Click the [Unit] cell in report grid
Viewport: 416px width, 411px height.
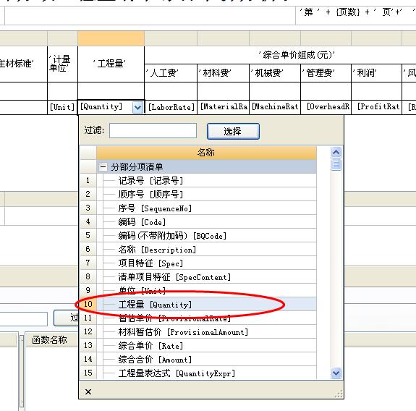point(62,108)
